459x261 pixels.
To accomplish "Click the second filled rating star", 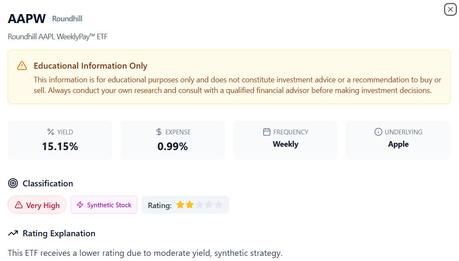I will coord(190,204).
